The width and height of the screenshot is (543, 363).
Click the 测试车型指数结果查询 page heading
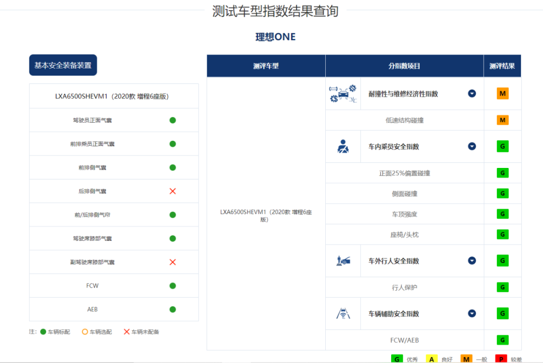tap(276, 11)
